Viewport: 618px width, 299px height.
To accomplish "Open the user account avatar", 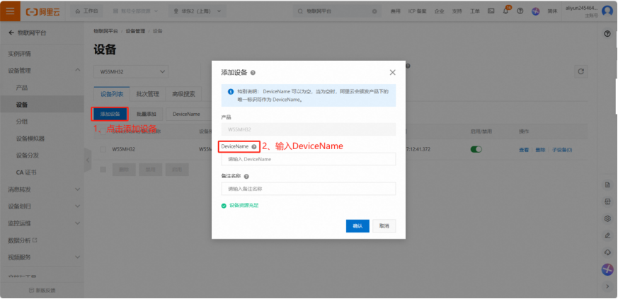I will tap(607, 11).
